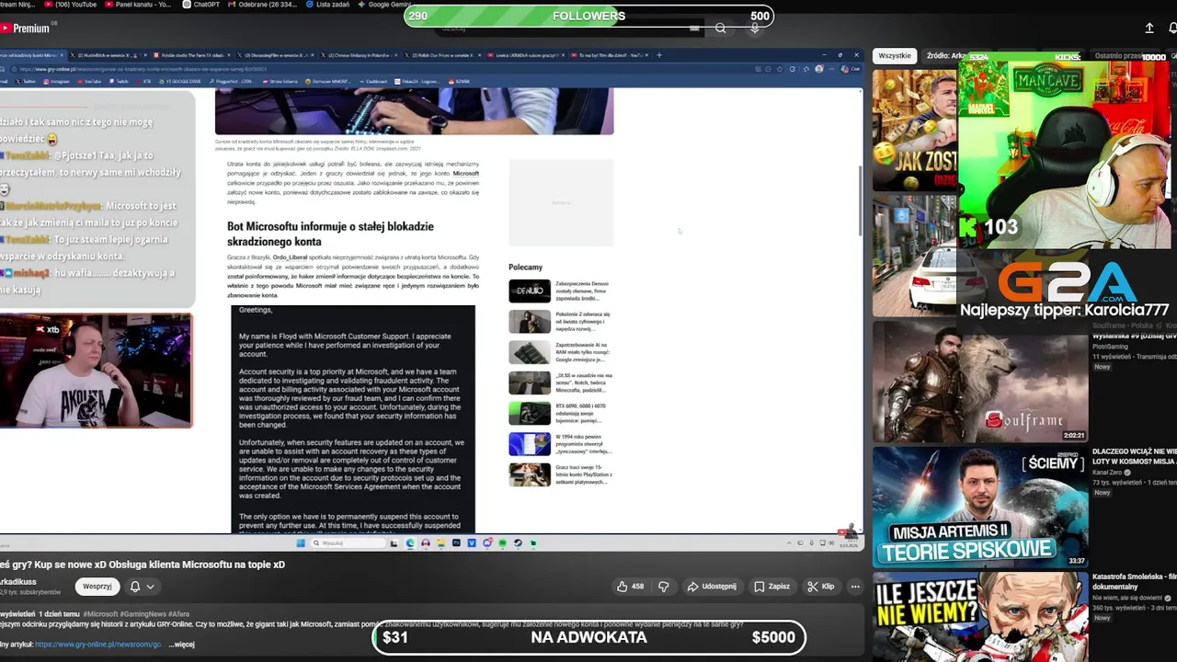Open more actions three-dot menu
The height and width of the screenshot is (662, 1177).
coord(855,586)
